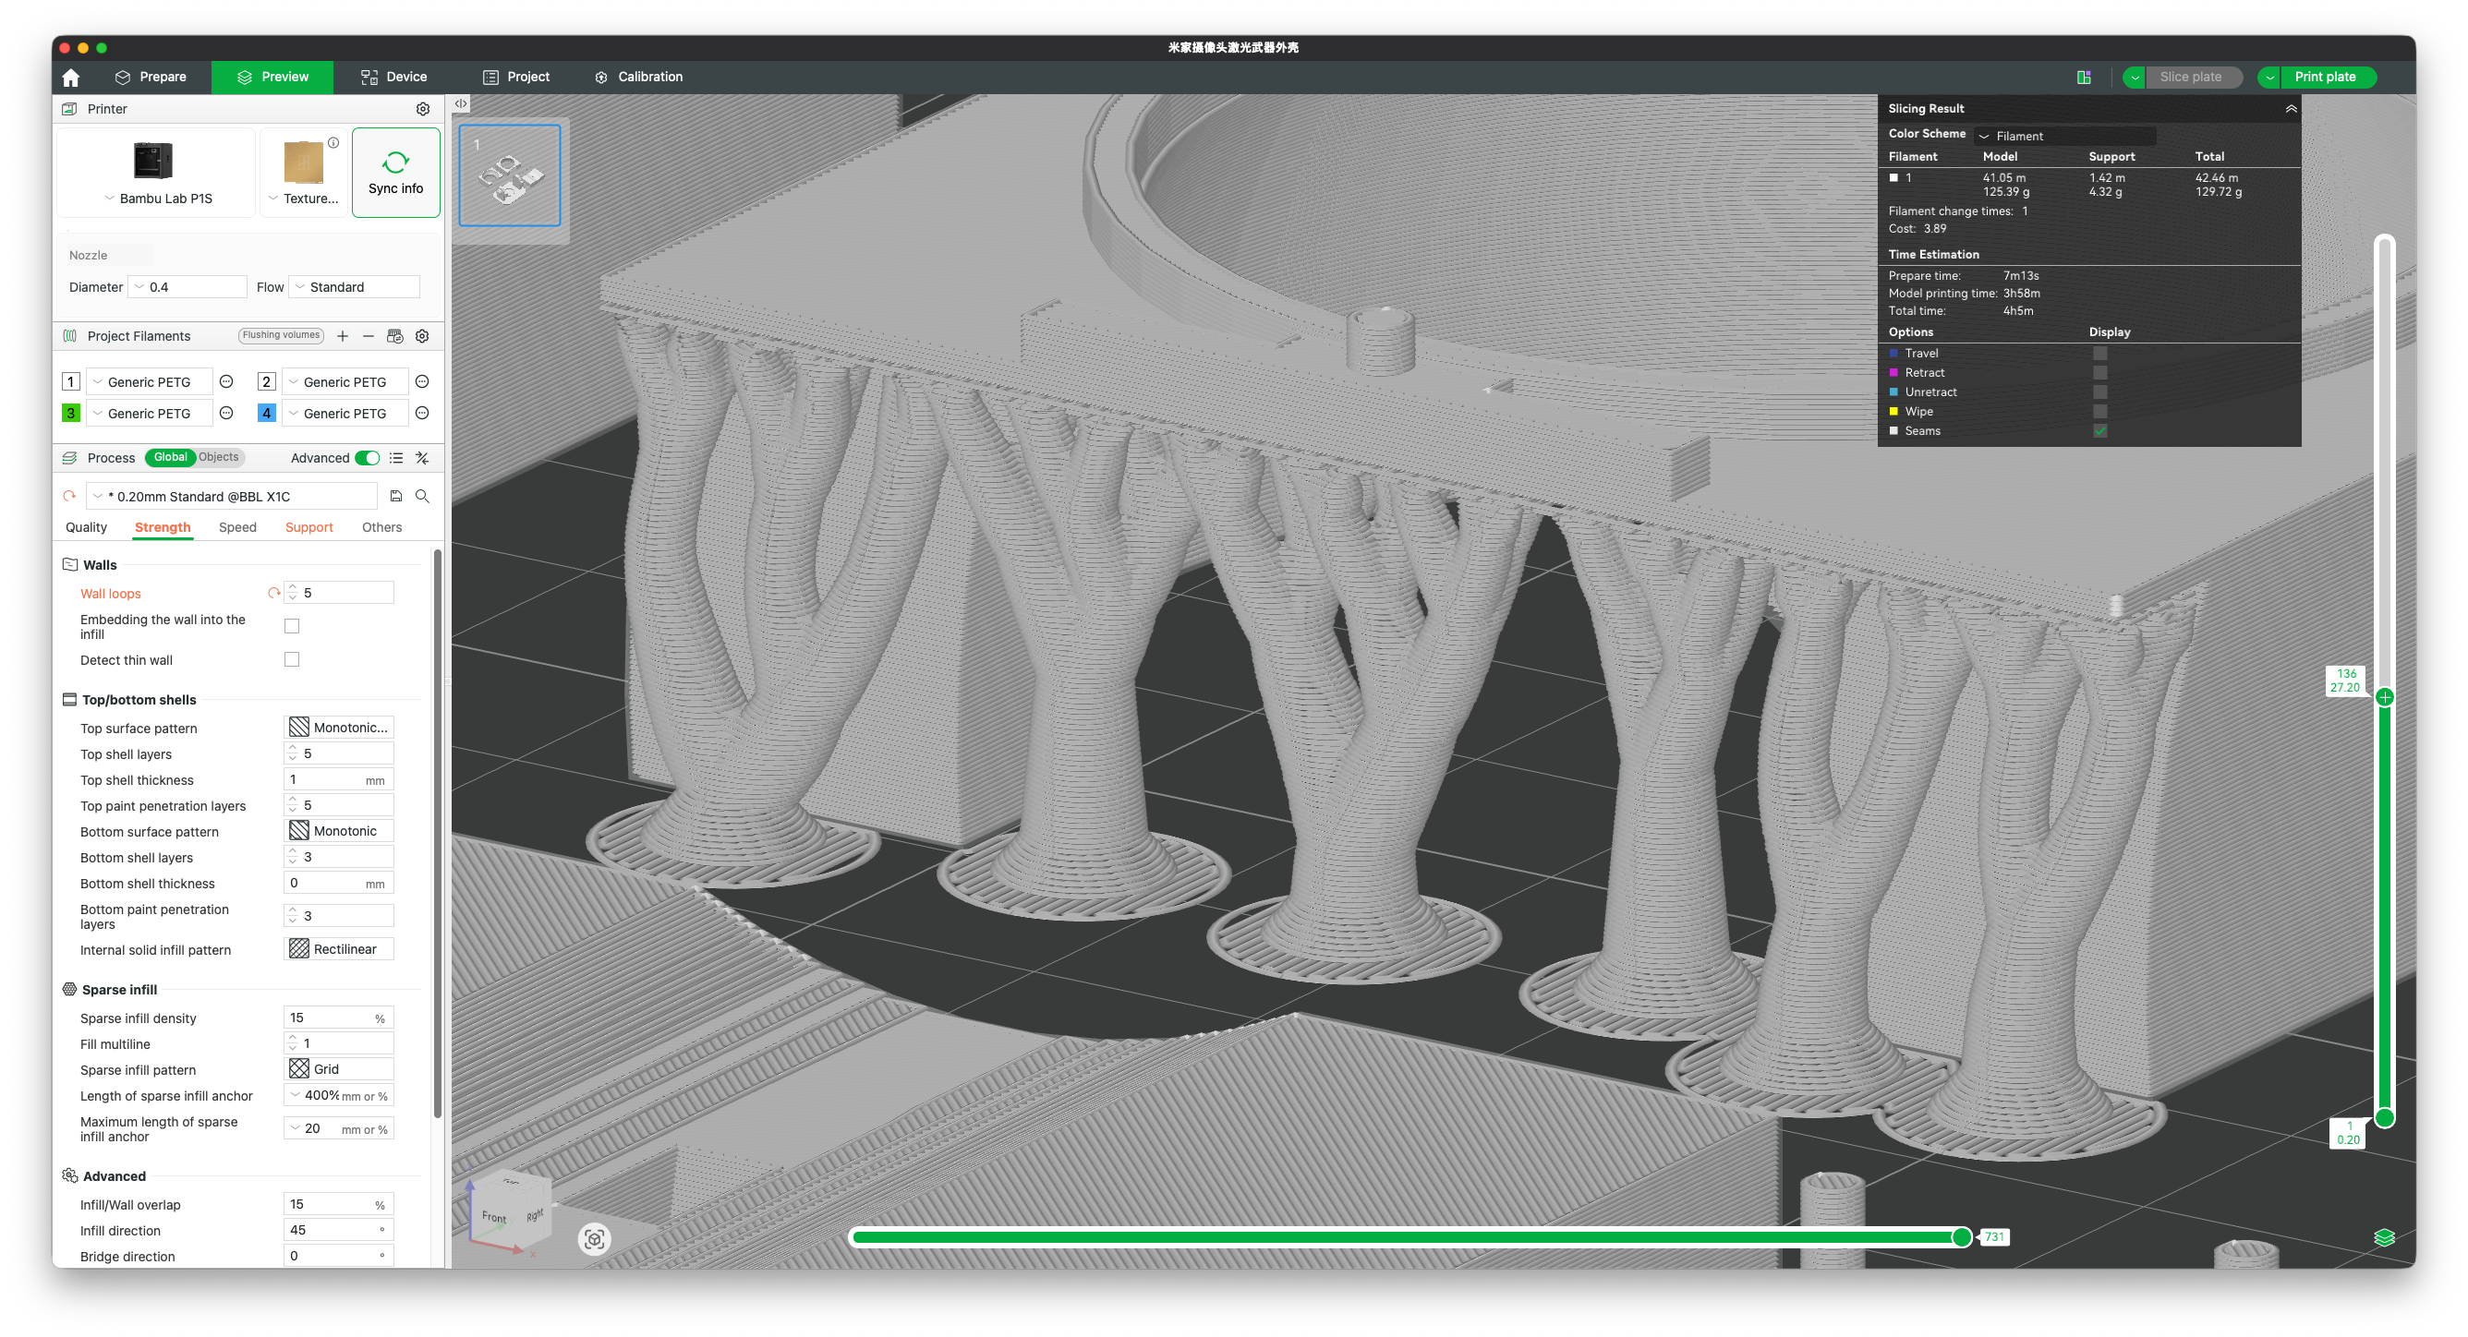Search process settings with magnifier icon
Viewport: 2468px width, 1337px height.
coord(422,496)
